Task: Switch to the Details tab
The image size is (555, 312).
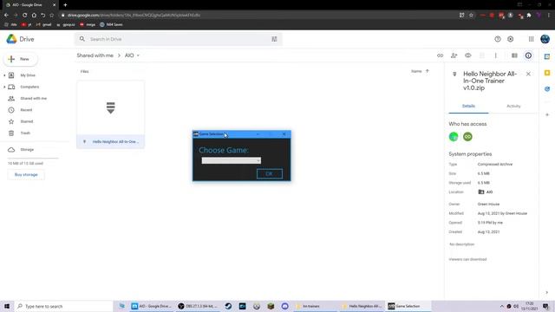Action: tap(468, 106)
